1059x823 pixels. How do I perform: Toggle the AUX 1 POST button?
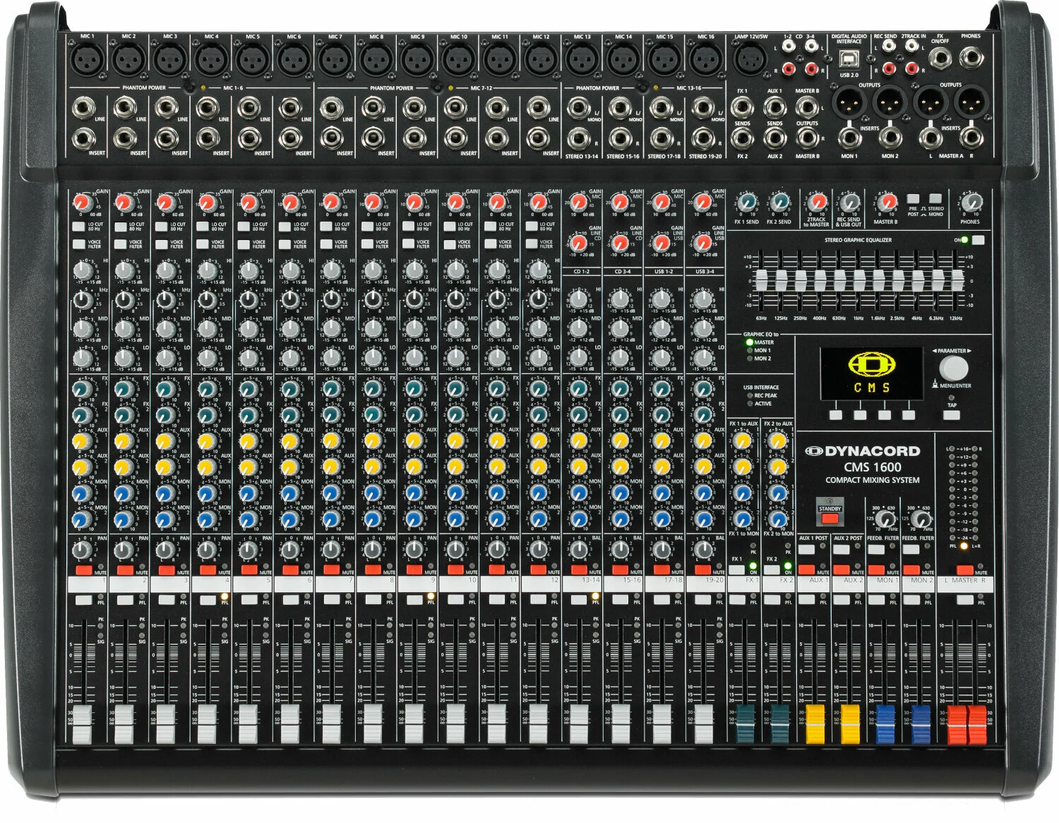click(806, 550)
